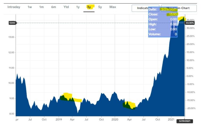This screenshot has width=205, height=128.
Task: Click the 2020 label on time axis
Action: click(115, 119)
